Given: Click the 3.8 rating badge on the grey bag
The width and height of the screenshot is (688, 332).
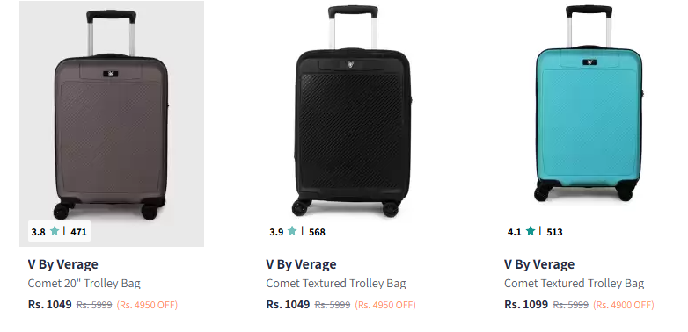Looking at the screenshot, I should tap(59, 231).
